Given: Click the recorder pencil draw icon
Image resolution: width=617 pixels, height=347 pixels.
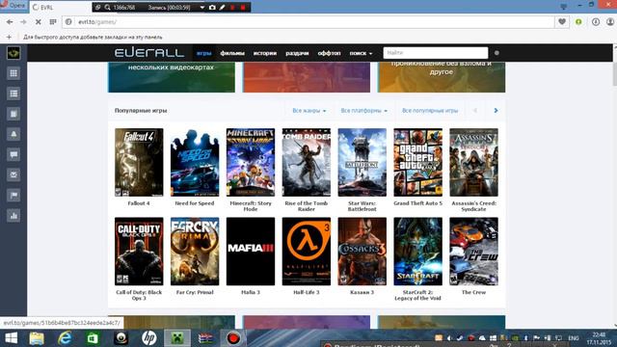Looking at the screenshot, I should (x=223, y=8).
